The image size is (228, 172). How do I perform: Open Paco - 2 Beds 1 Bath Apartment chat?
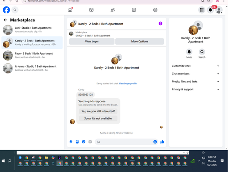click(x=32, y=56)
